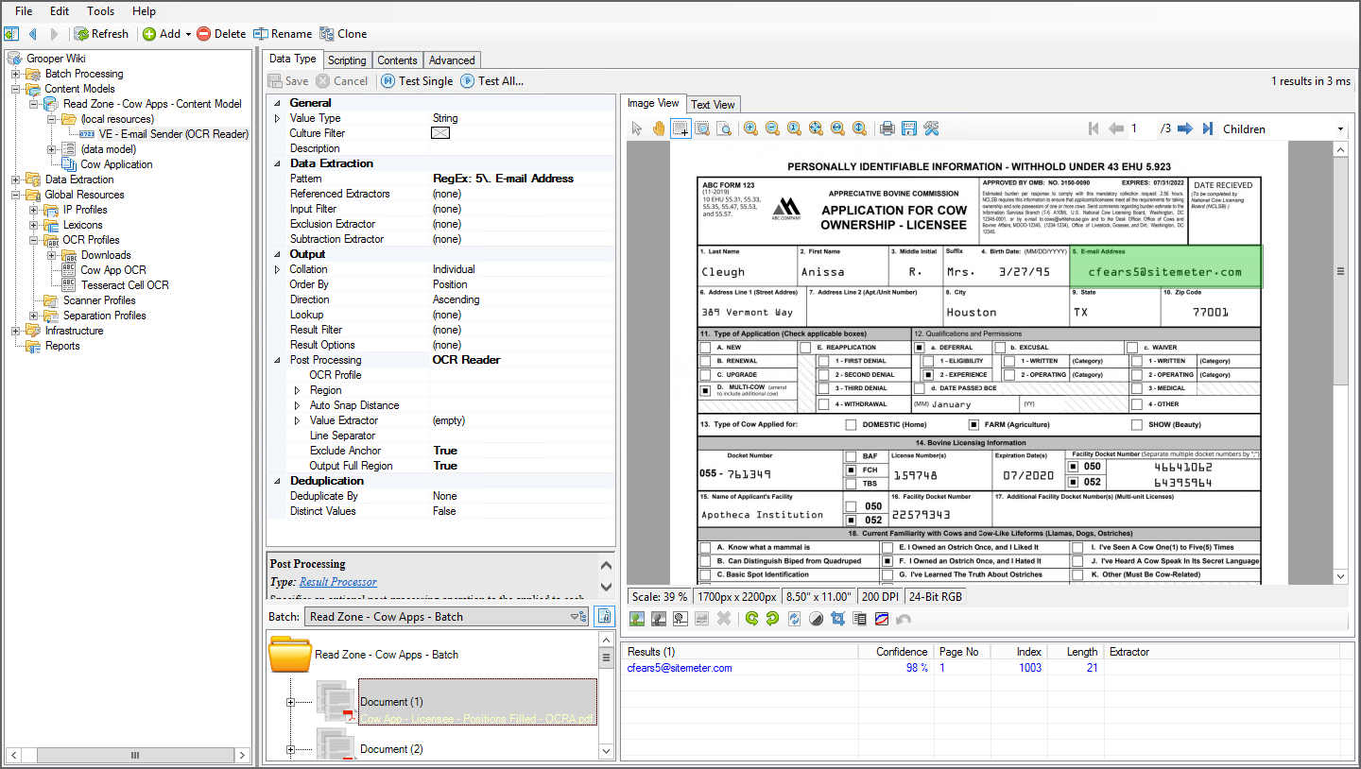Image resolution: width=1361 pixels, height=769 pixels.
Task: Select Cow App OCR profile in tree
Action: (113, 270)
